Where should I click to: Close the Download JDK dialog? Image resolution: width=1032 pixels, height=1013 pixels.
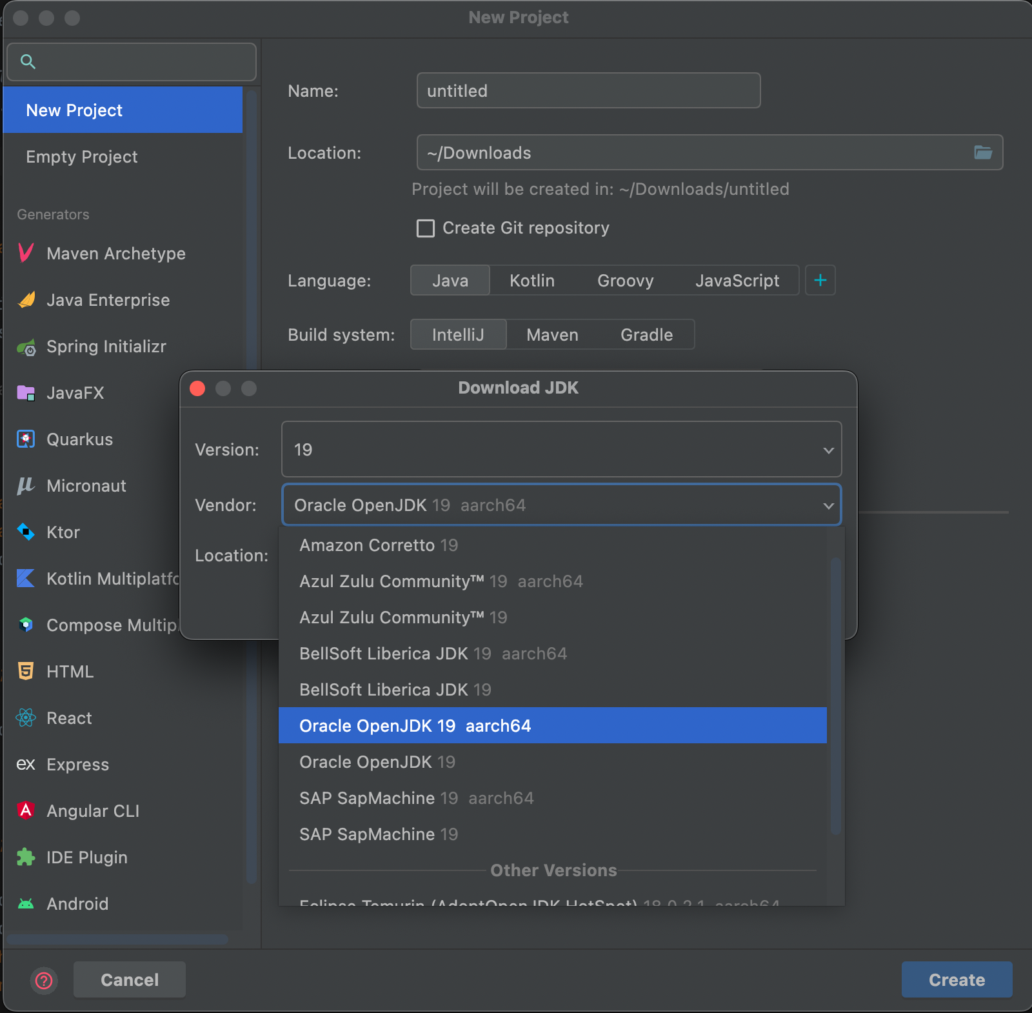tap(197, 388)
